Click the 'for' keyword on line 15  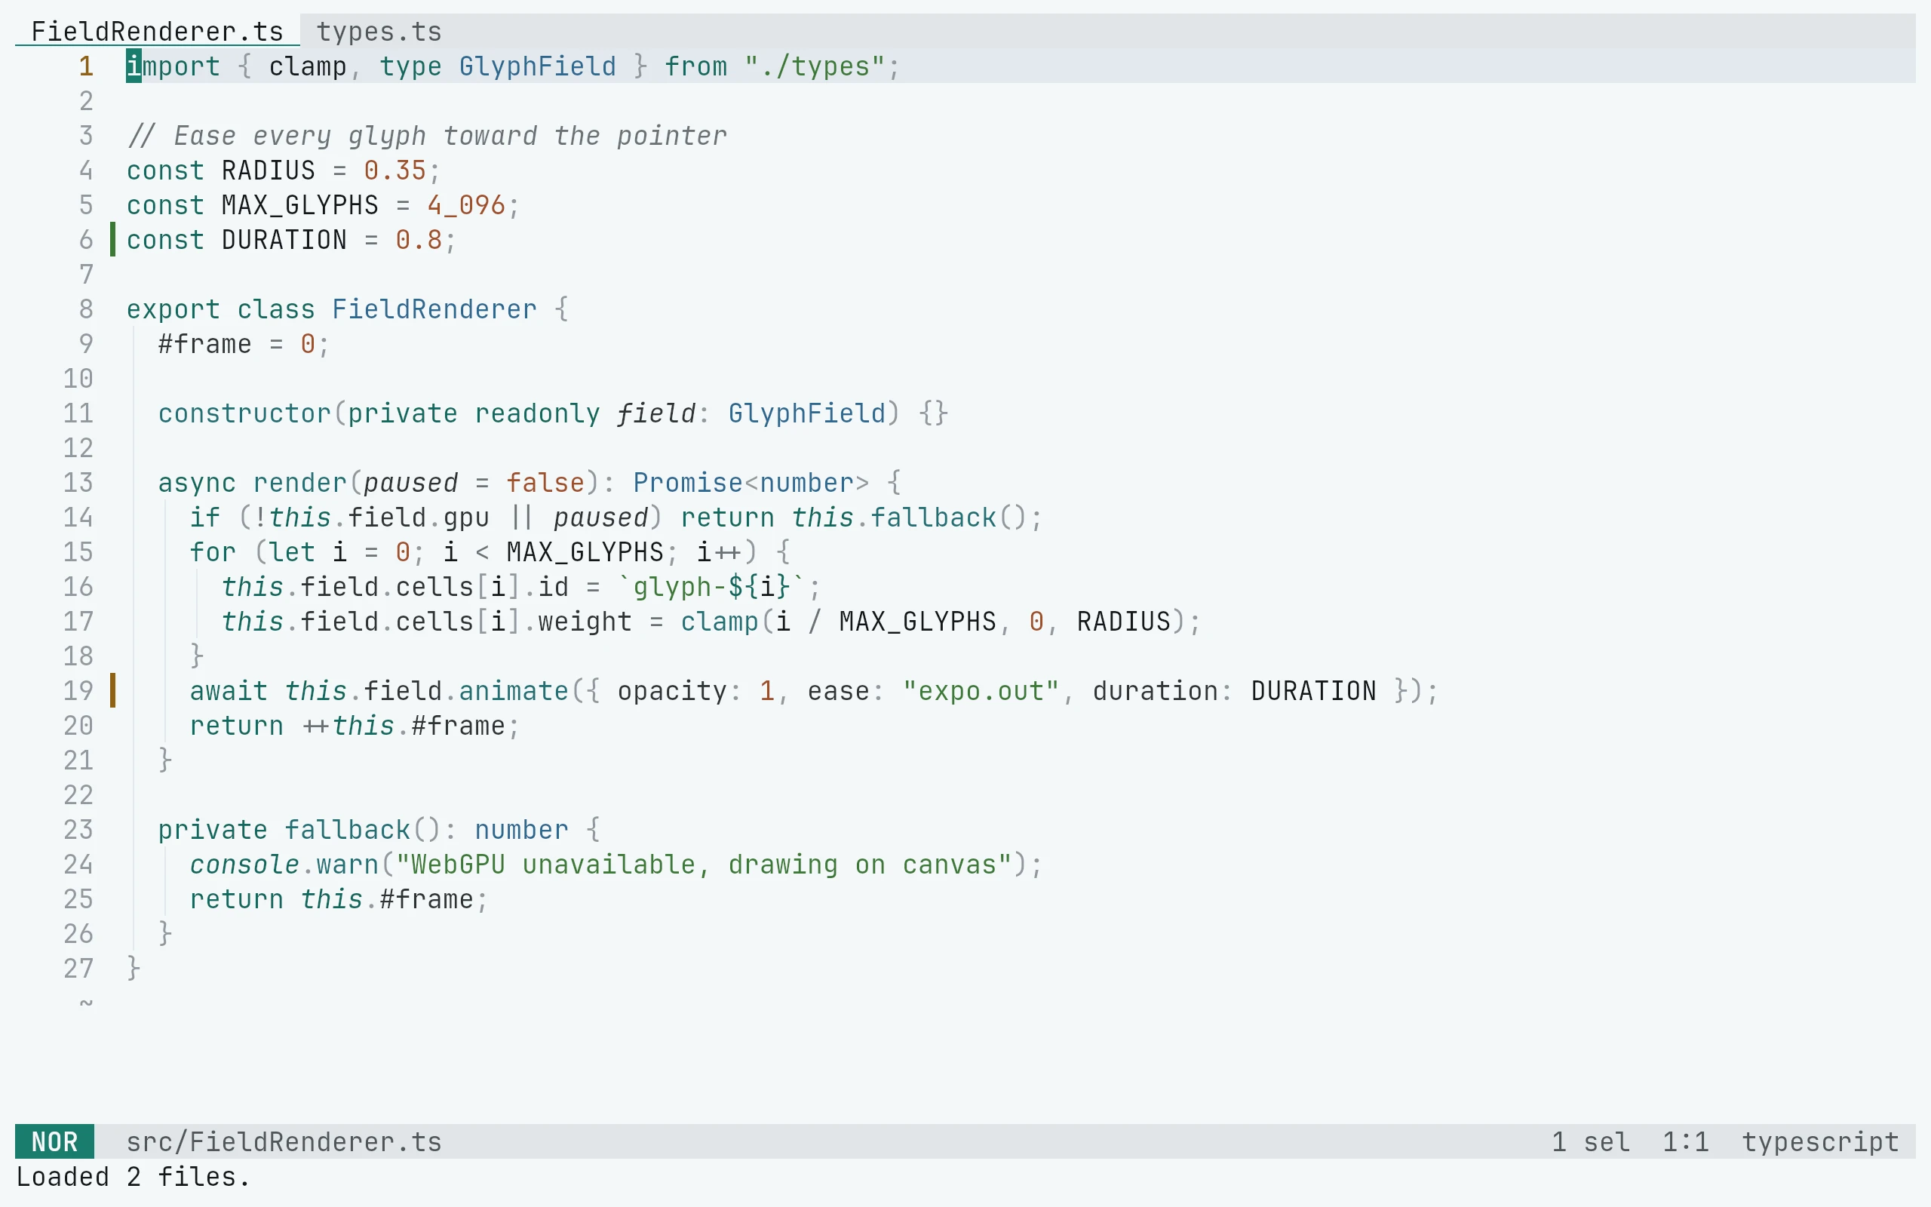pyautogui.click(x=213, y=551)
